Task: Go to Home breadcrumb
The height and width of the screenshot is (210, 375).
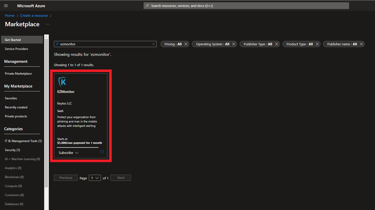Action: [x=10, y=15]
